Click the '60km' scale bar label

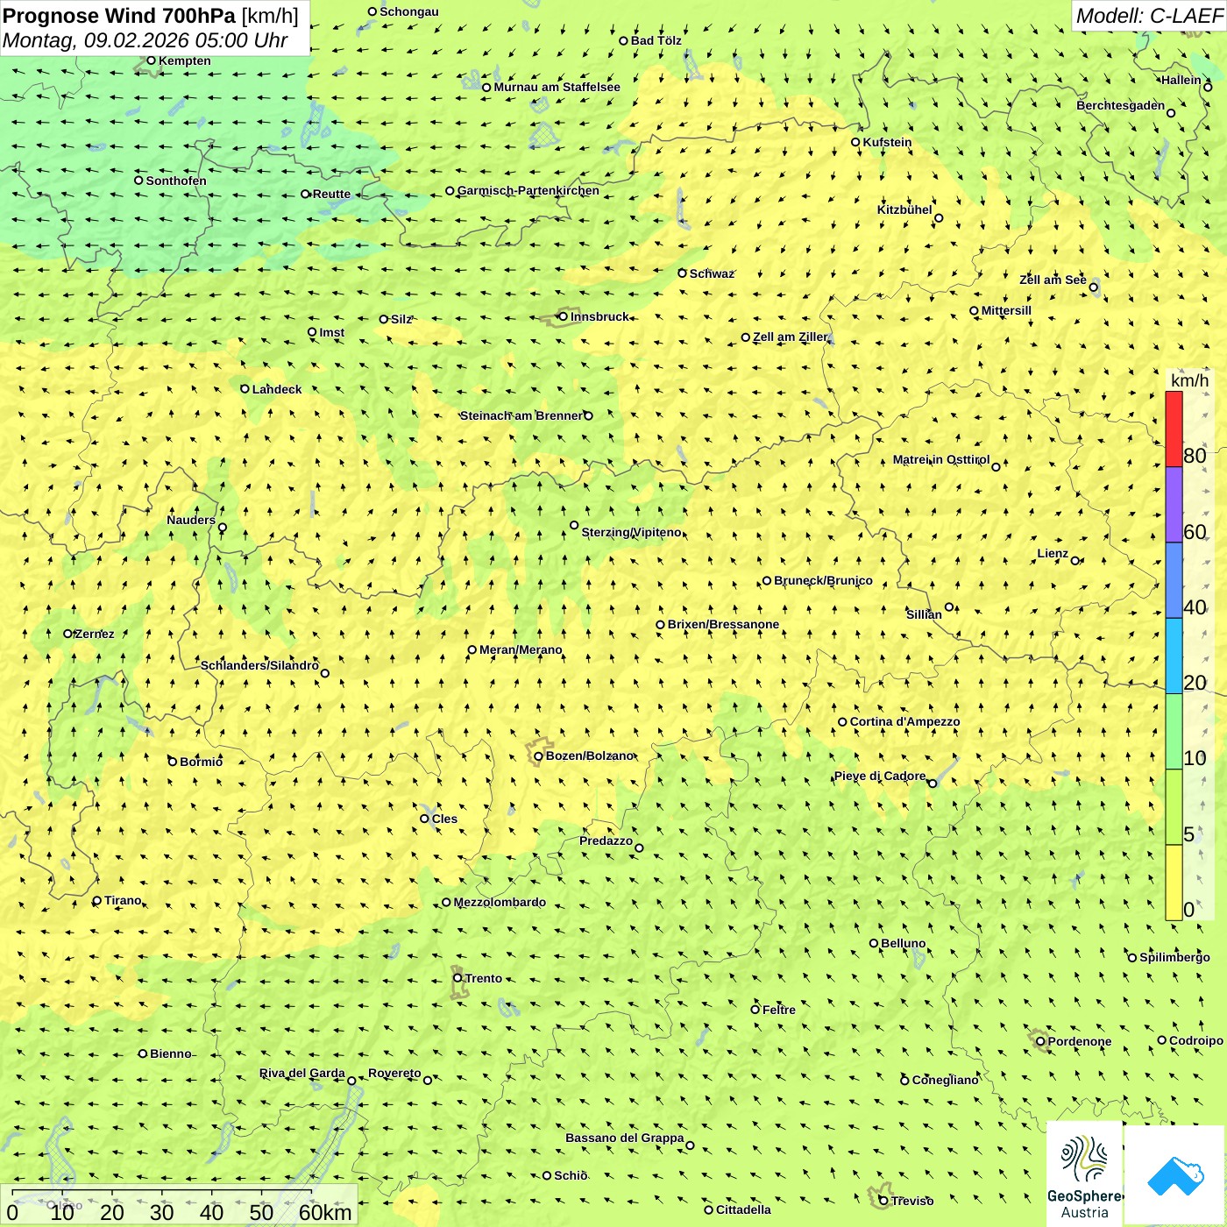[x=325, y=1212]
